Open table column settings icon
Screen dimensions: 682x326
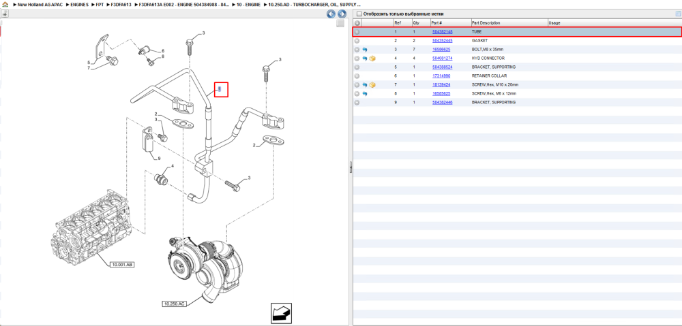pyautogui.click(x=678, y=14)
